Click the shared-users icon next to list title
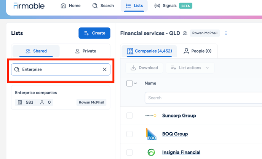This screenshot has height=159, width=262. coord(185,33)
